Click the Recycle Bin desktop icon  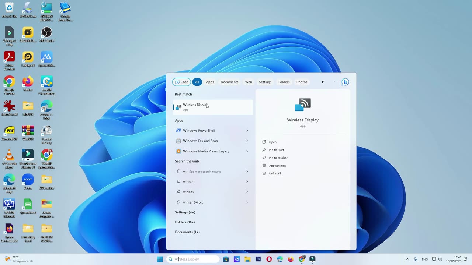coord(9,10)
